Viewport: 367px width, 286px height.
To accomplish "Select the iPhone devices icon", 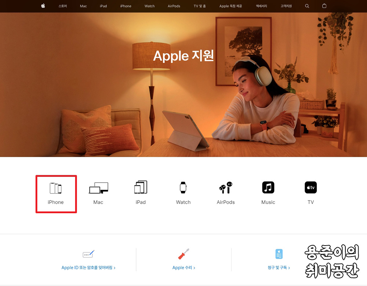I will (56, 188).
